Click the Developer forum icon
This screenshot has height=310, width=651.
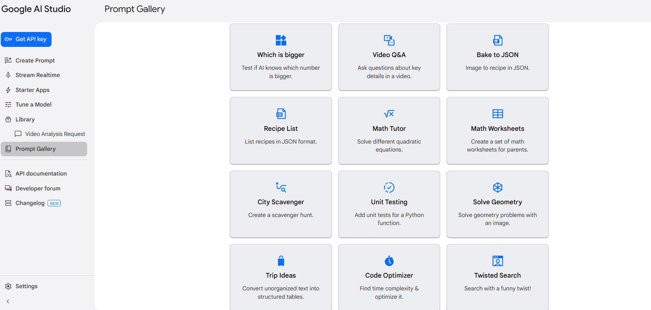click(x=8, y=188)
